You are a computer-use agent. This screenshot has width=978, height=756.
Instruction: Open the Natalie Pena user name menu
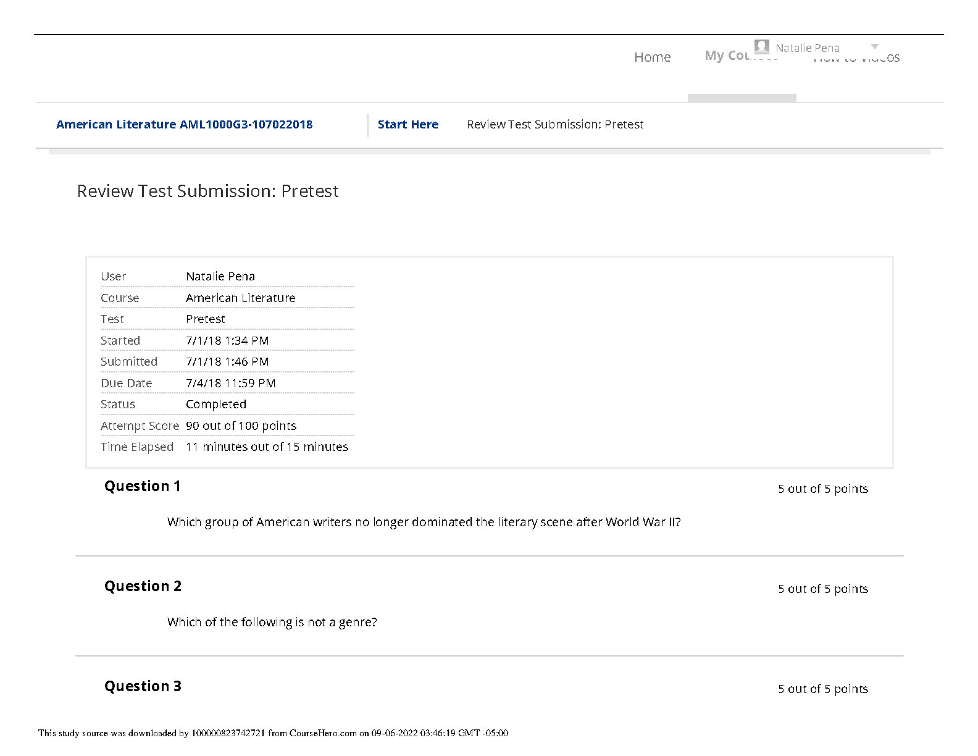pos(808,48)
